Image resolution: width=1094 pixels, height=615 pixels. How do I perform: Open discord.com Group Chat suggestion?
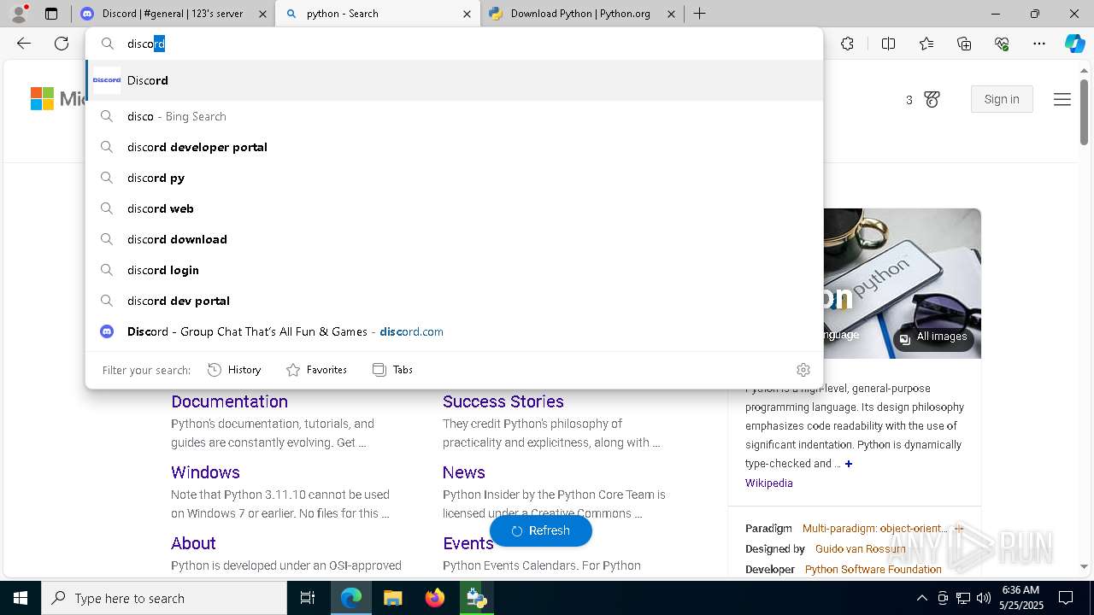click(x=455, y=331)
